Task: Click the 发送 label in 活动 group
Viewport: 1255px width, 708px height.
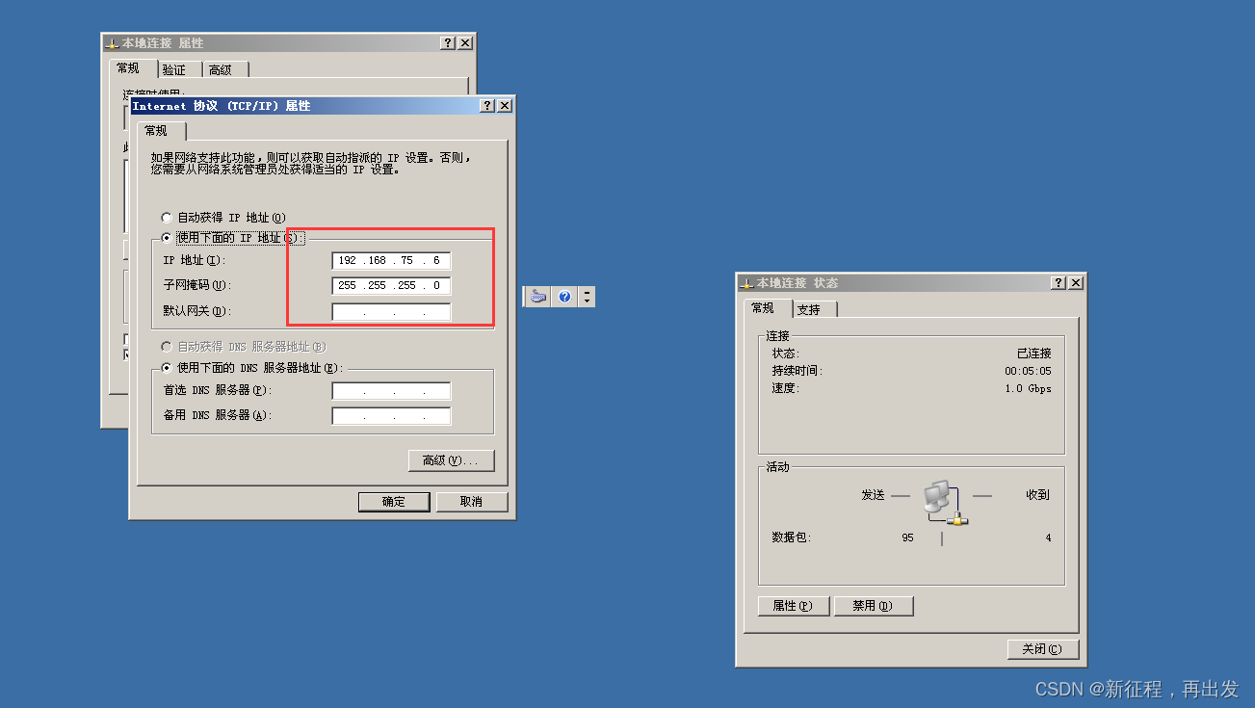Action: coord(873,494)
